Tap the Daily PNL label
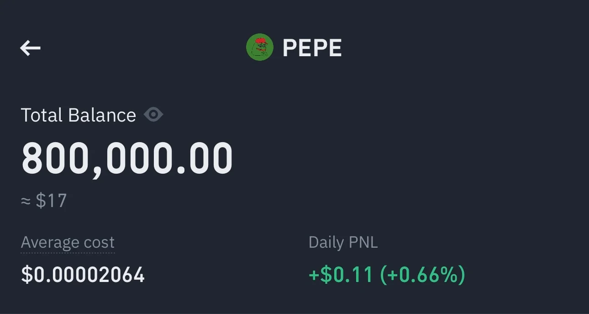This screenshot has height=314, width=589. click(343, 242)
